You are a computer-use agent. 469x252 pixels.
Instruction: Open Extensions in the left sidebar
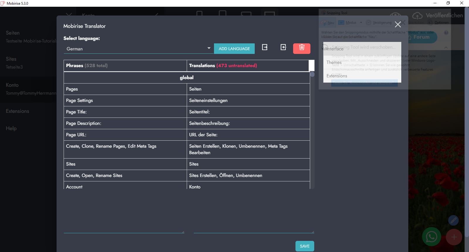pos(18,111)
